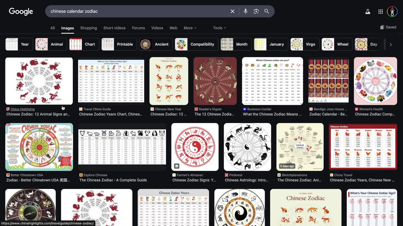The width and height of the screenshot is (403, 226).
Task: Open Better Chinatown USA zodiac poster image
Action: tap(39, 147)
